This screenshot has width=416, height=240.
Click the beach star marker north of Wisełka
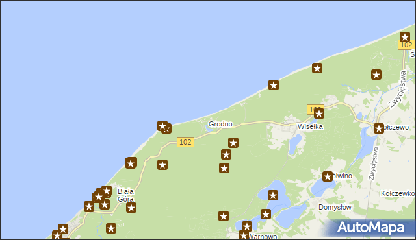(317, 68)
